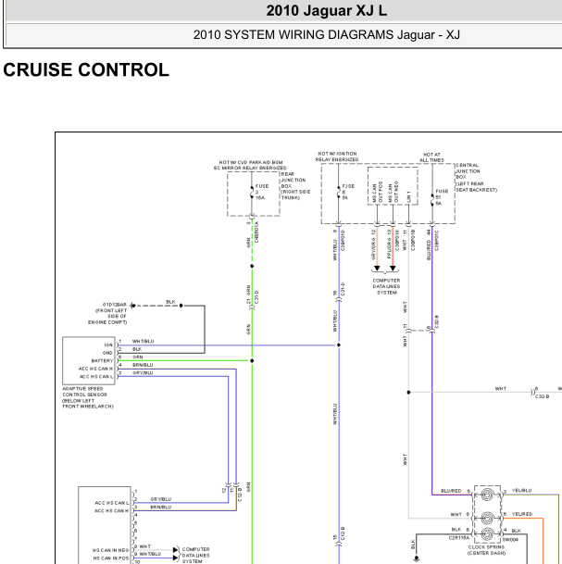Image resolution: width=562 pixels, height=564 pixels.
Task: Click the 'MS CAN OUT POS' vertical label
Action: [x=377, y=192]
